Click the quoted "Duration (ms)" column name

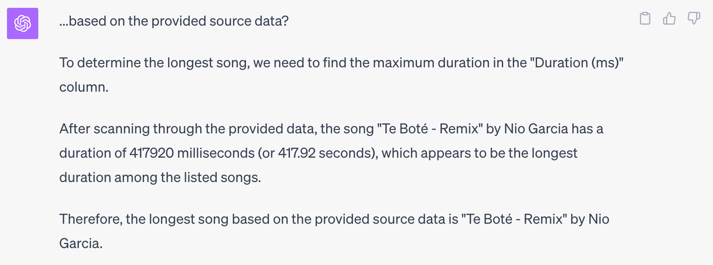coord(576,63)
